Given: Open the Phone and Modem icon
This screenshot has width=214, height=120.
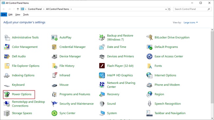Looking at the screenshot, I should [x=149, y=85].
